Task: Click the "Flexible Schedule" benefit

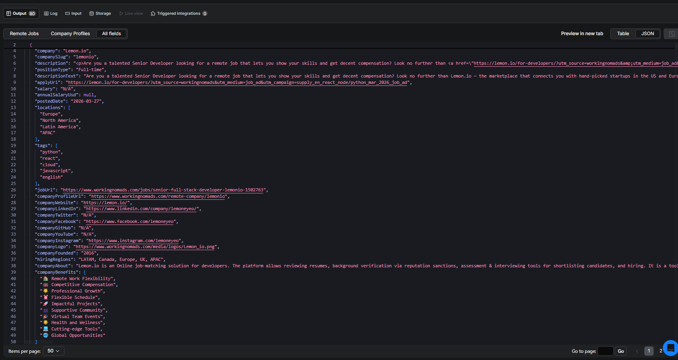Action: click(x=69, y=297)
